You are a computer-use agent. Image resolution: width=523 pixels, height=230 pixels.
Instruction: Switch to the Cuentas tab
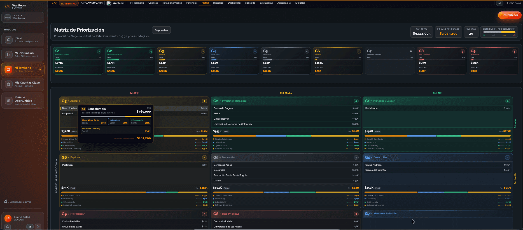point(153,3)
